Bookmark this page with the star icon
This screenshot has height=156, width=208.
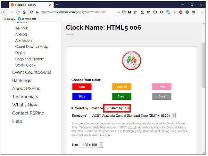pos(135,12)
